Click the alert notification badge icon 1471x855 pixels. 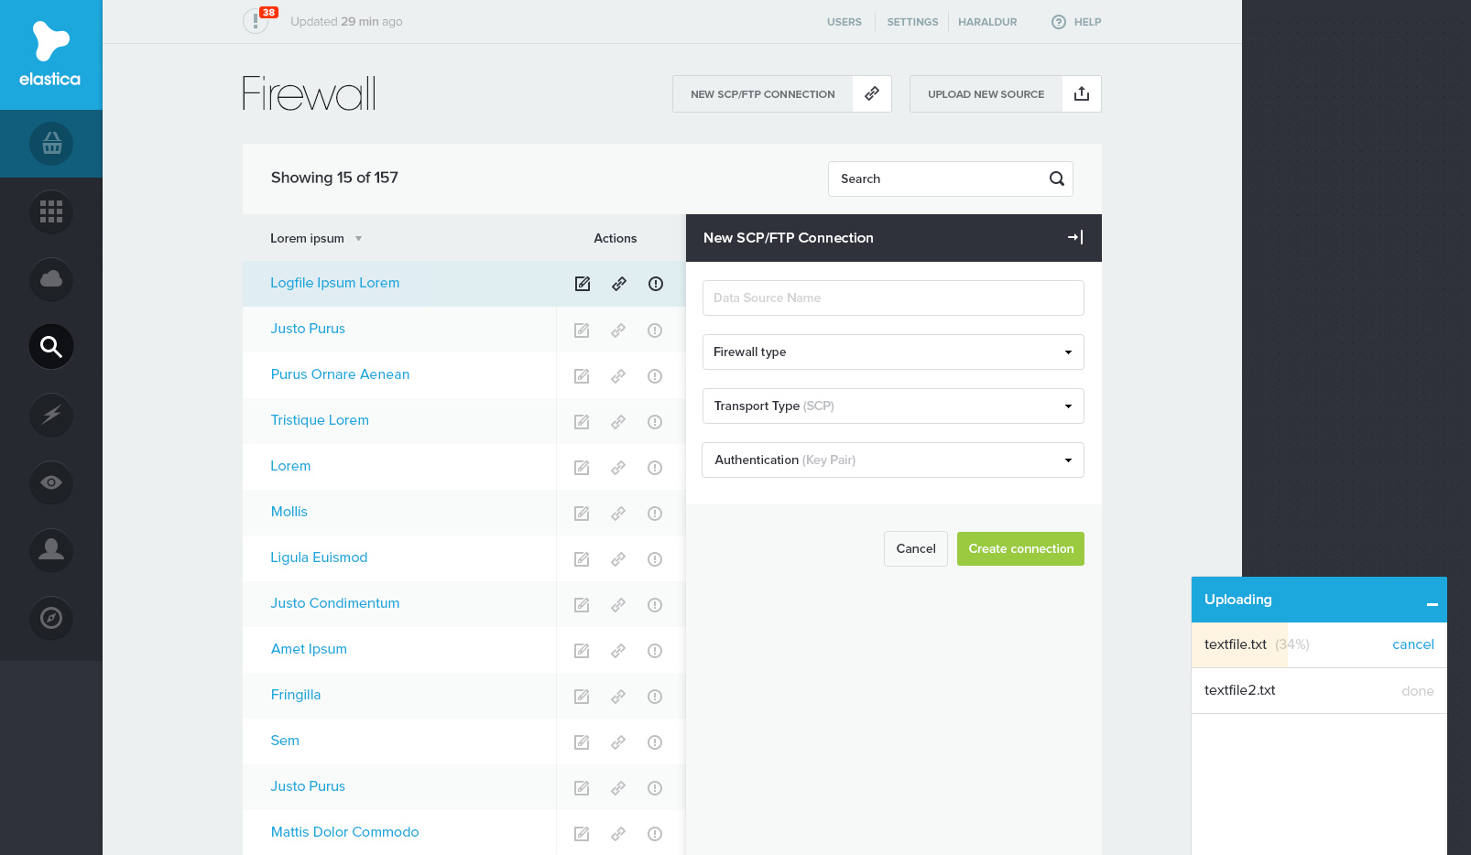[x=256, y=21]
